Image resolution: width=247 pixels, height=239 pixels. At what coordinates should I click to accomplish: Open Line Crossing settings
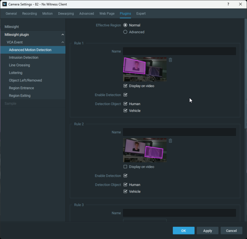pos(33,65)
